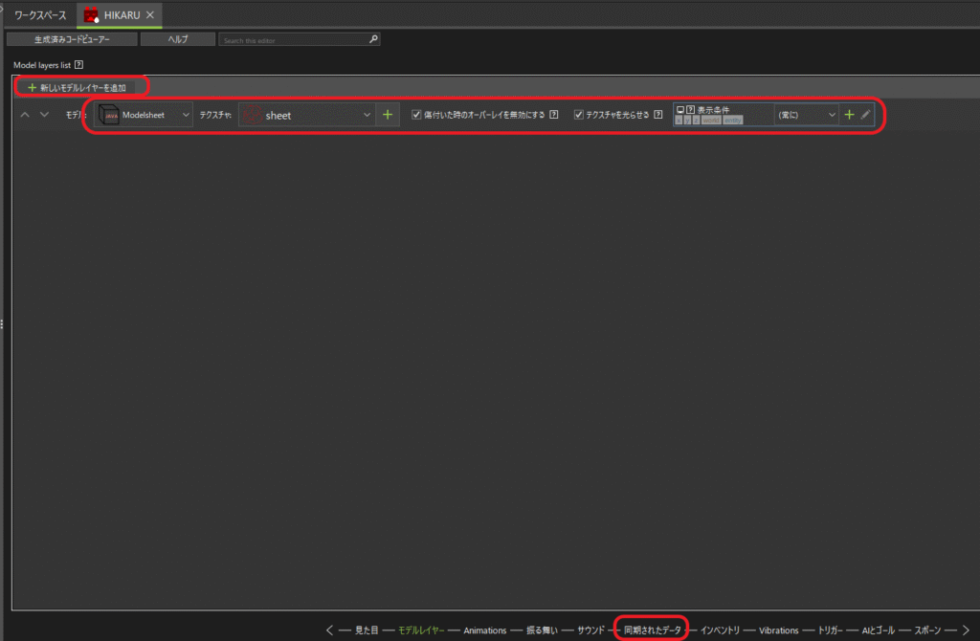The height and width of the screenshot is (641, 980).
Task: Open the 表示条件 (常に) dropdown
Action: pos(806,115)
